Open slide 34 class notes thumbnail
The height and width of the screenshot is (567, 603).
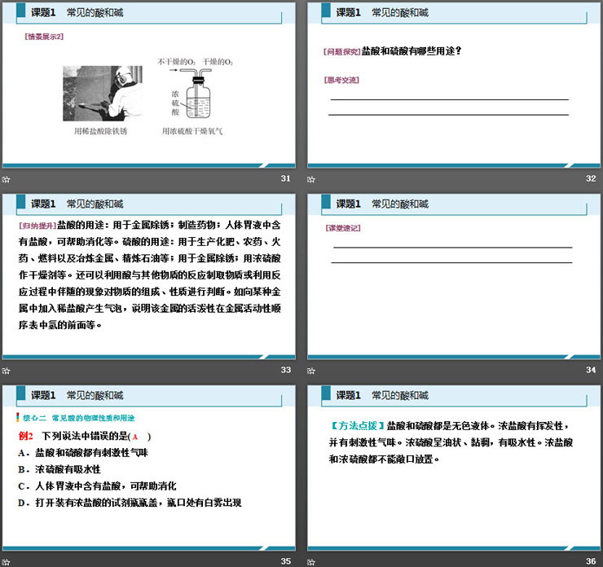tap(454, 276)
